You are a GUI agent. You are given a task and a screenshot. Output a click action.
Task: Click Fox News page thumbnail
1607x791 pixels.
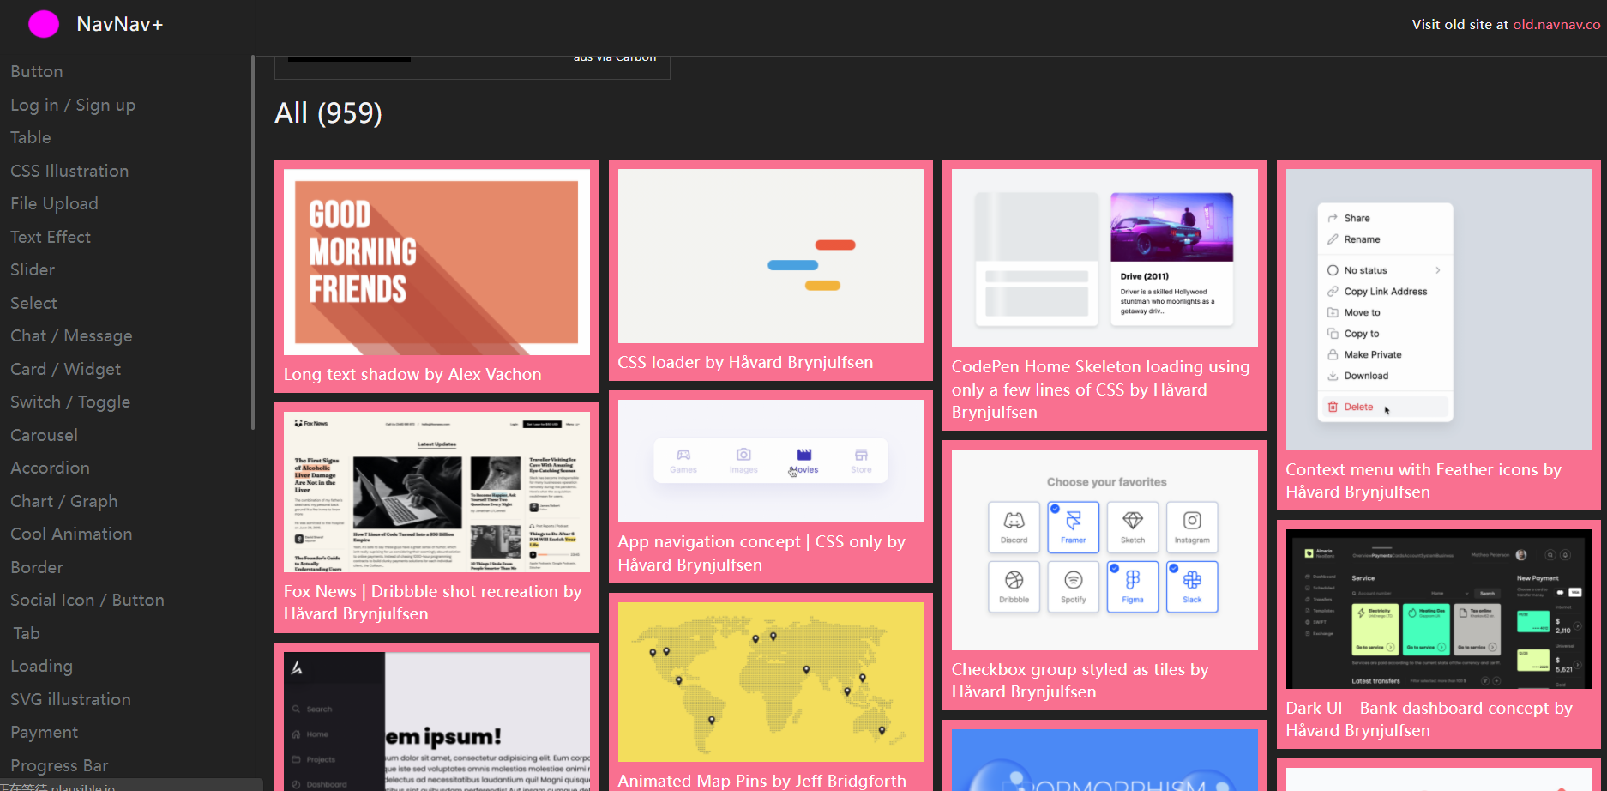point(436,492)
